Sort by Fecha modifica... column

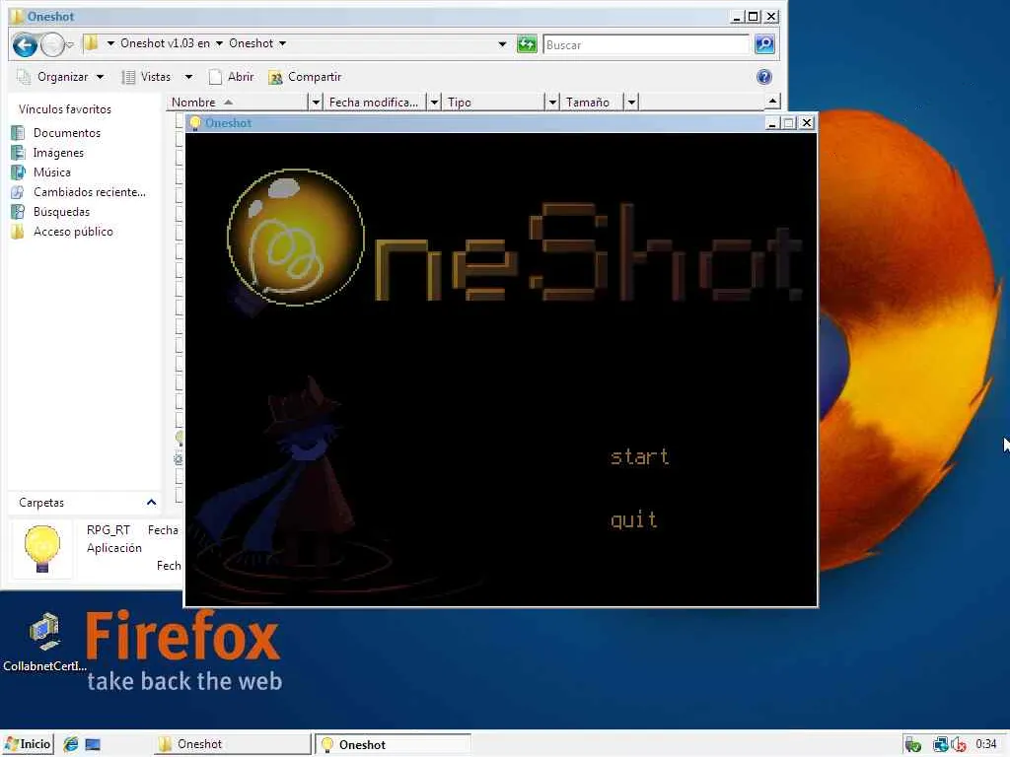374,102
